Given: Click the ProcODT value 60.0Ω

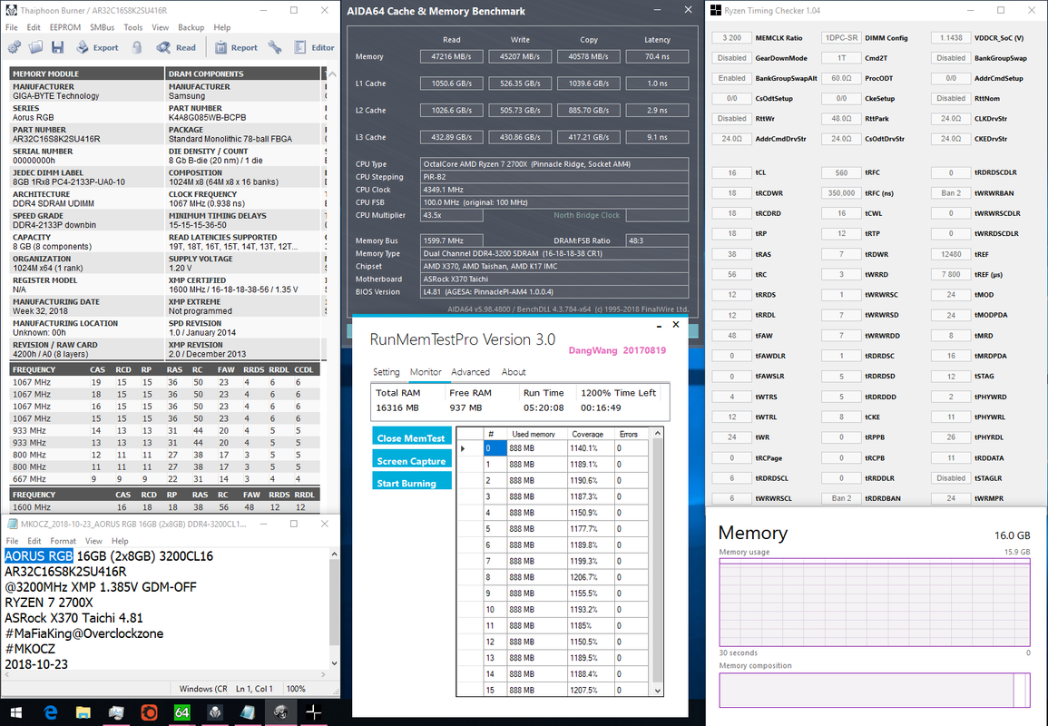Looking at the screenshot, I should (841, 78).
